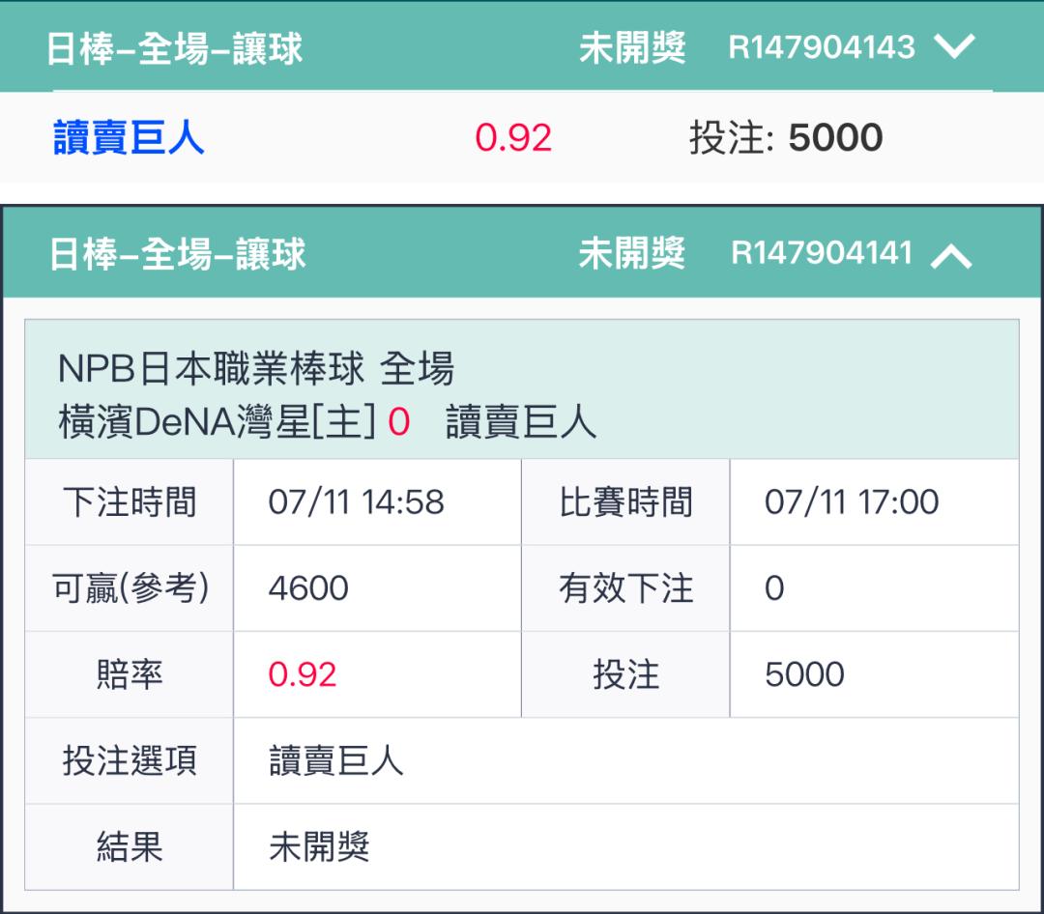Click the NPB日本職業棒球 全場 league title
Image resolution: width=1044 pixels, height=914 pixels.
click(x=256, y=368)
